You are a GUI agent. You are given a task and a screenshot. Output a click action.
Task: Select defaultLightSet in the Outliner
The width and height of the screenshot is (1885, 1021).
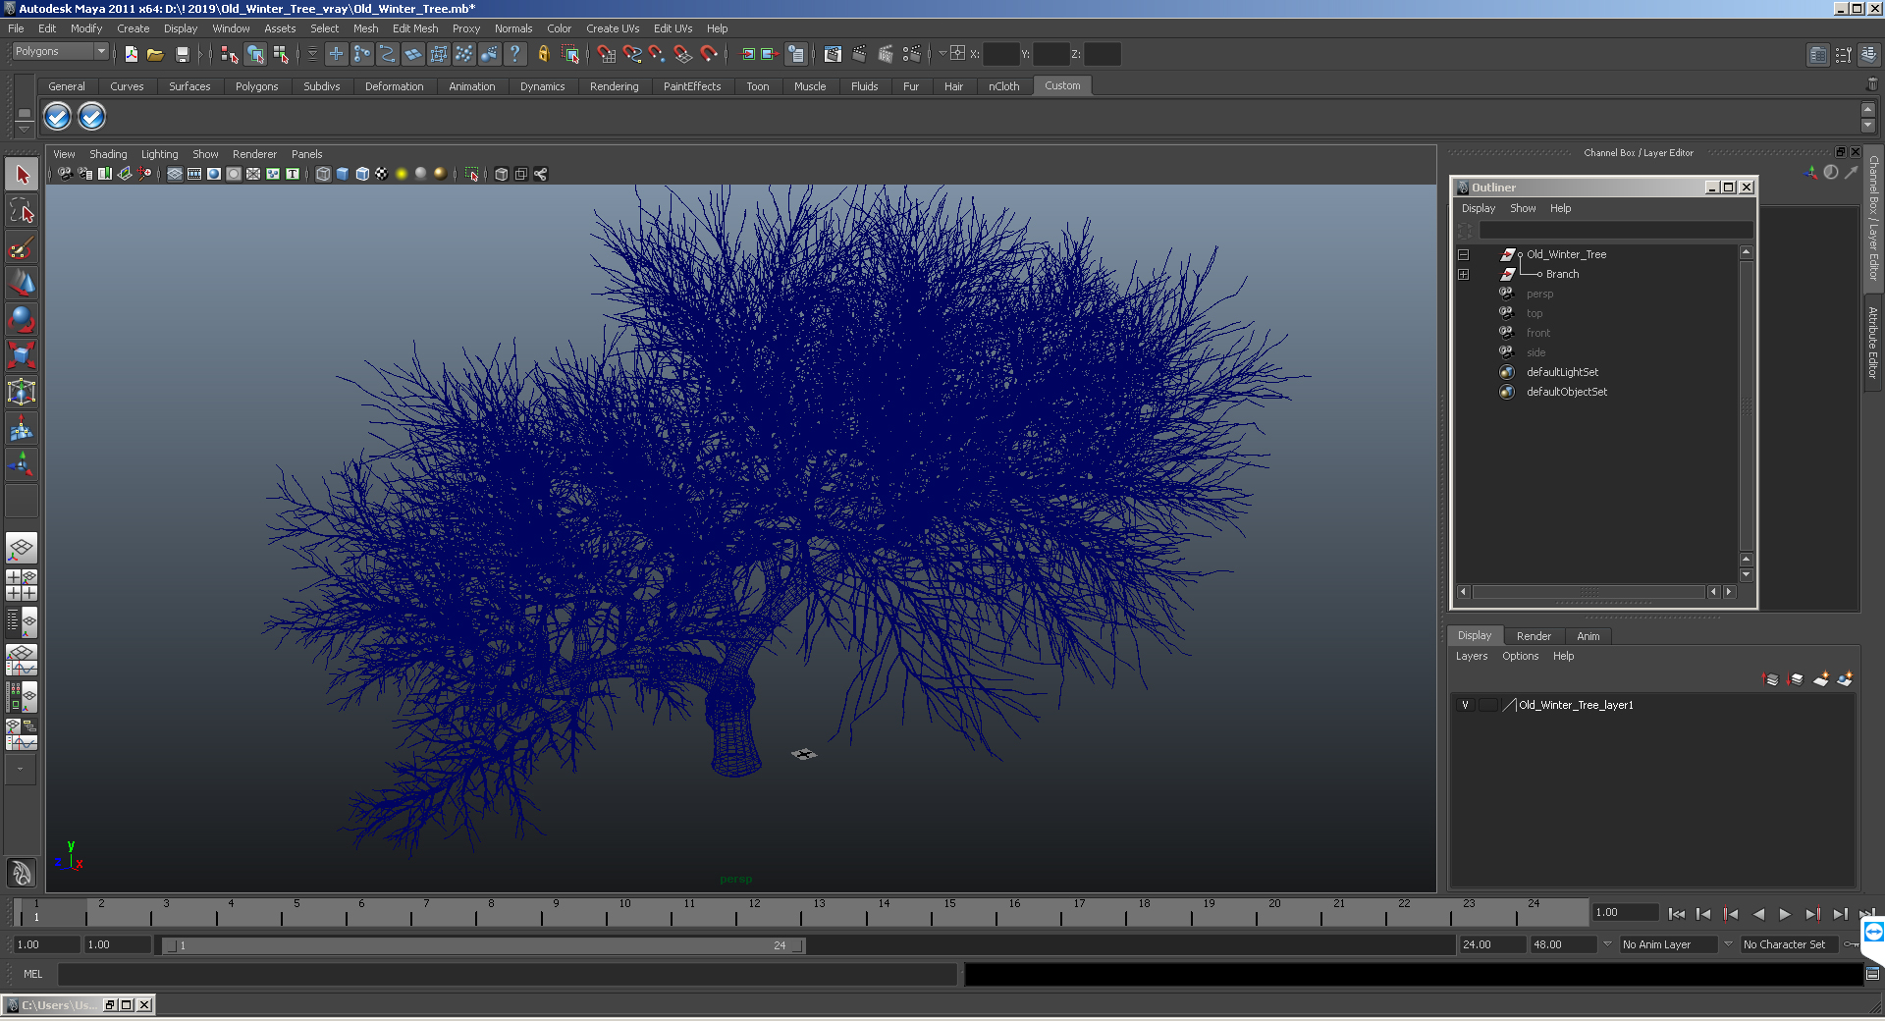(x=1562, y=372)
